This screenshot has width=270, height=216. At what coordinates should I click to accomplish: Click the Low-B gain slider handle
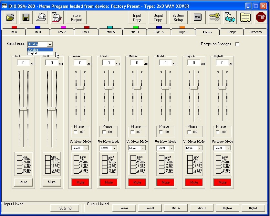click(109, 88)
